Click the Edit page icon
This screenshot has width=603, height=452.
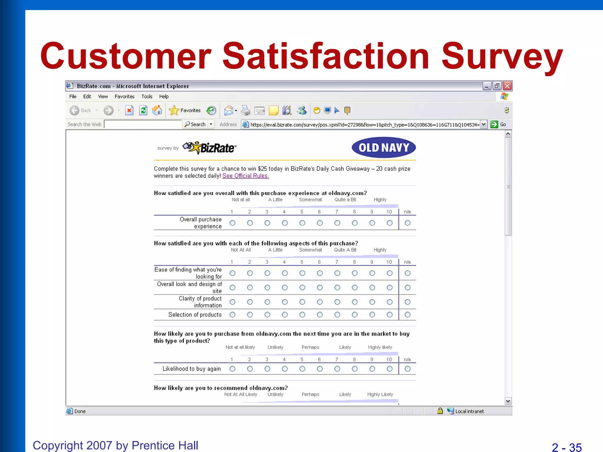(x=260, y=110)
